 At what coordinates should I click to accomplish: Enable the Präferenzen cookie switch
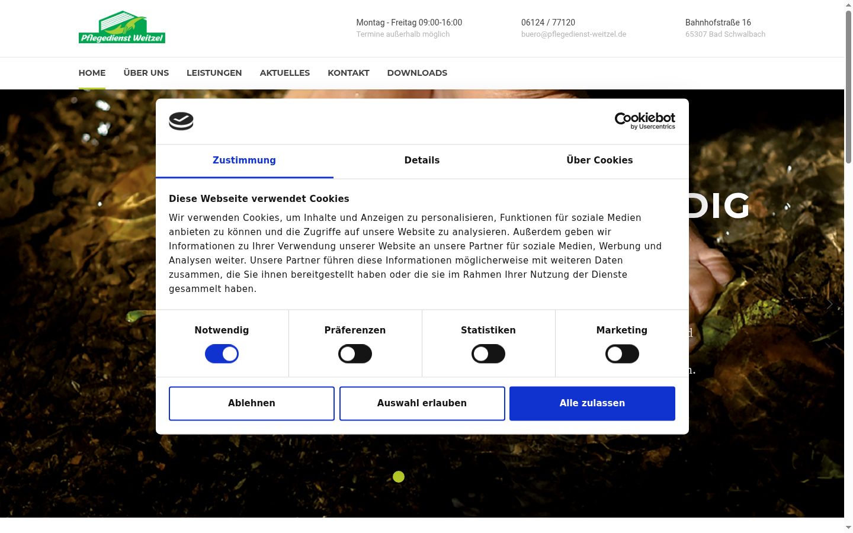click(x=355, y=354)
